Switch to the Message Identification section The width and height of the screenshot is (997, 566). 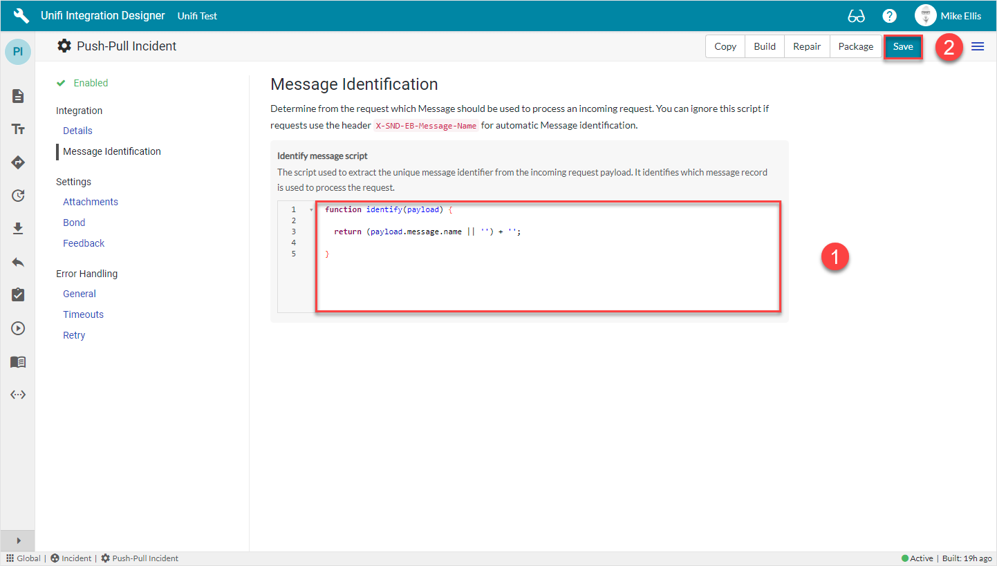click(x=111, y=151)
